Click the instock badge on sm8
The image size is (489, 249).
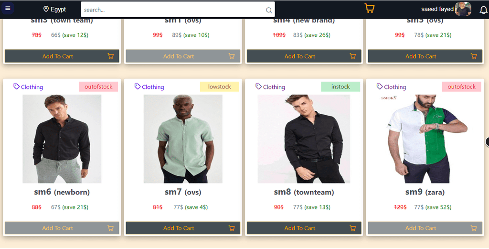point(340,87)
